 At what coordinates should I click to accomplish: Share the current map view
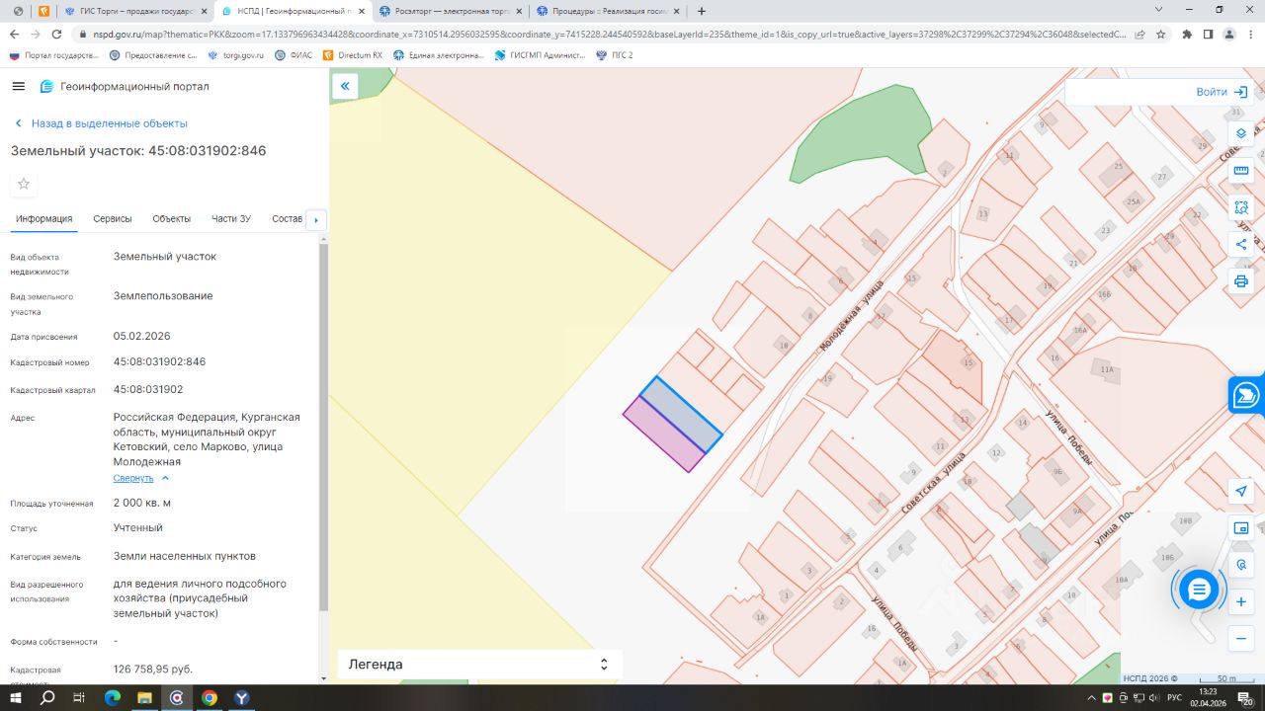[1241, 244]
